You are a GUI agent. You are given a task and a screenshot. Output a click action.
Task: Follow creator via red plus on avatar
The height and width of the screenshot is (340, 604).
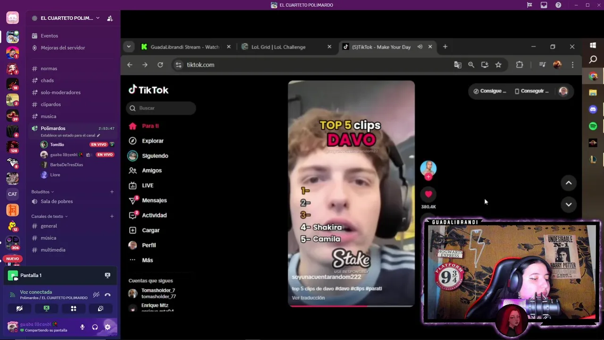coord(428,177)
